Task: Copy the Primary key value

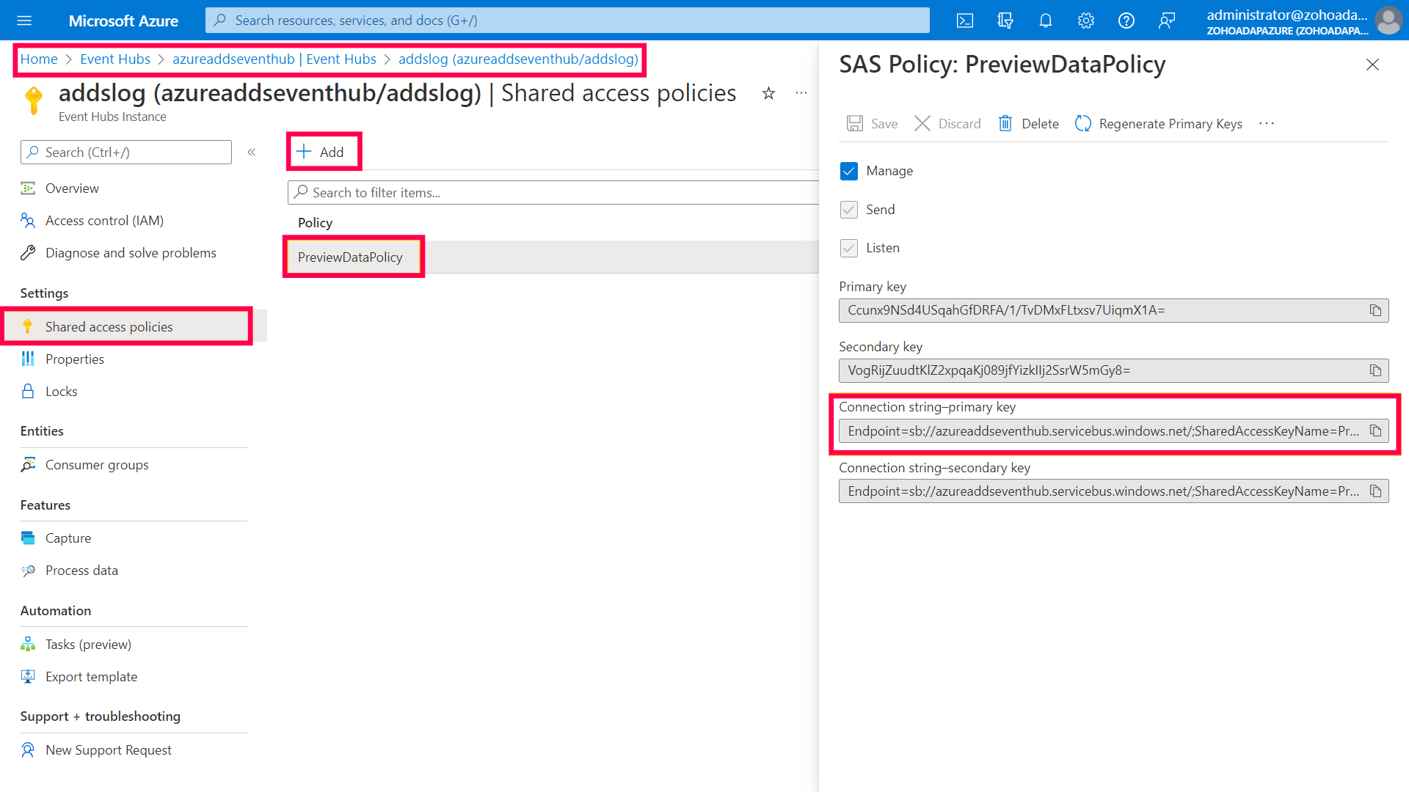Action: click(1375, 310)
